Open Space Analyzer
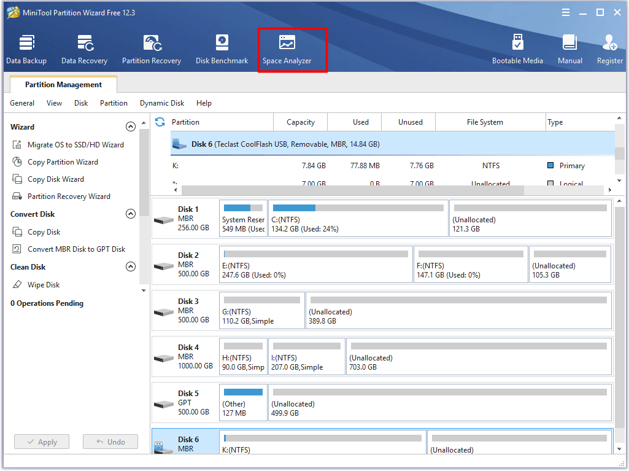The width and height of the screenshot is (629, 471). [287, 49]
